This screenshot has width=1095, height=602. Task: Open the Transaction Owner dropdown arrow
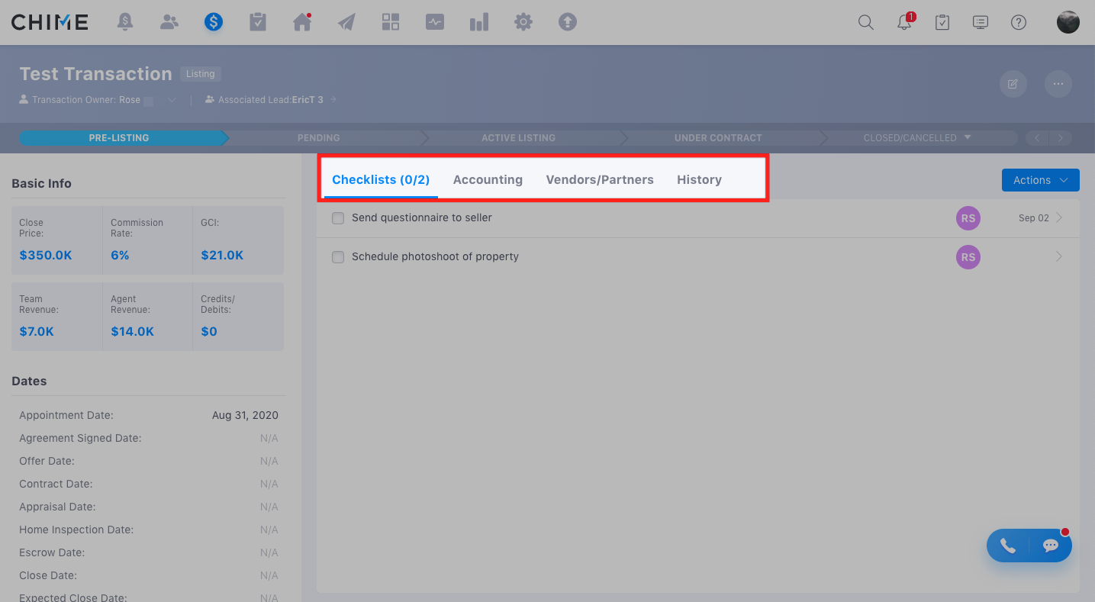pos(172,100)
